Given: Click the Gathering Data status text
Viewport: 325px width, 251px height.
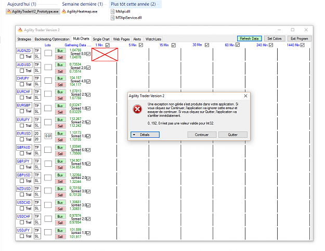Looking at the screenshot, I should [x=78, y=45].
